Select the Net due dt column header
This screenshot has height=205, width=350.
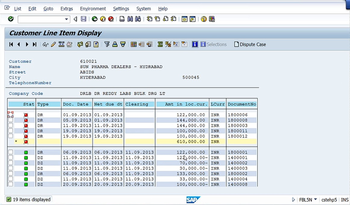108,104
